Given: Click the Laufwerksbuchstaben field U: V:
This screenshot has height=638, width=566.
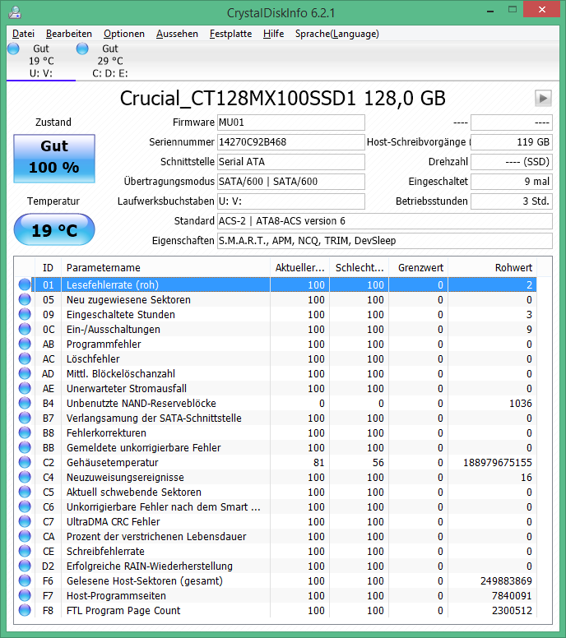Looking at the screenshot, I should pos(290,201).
